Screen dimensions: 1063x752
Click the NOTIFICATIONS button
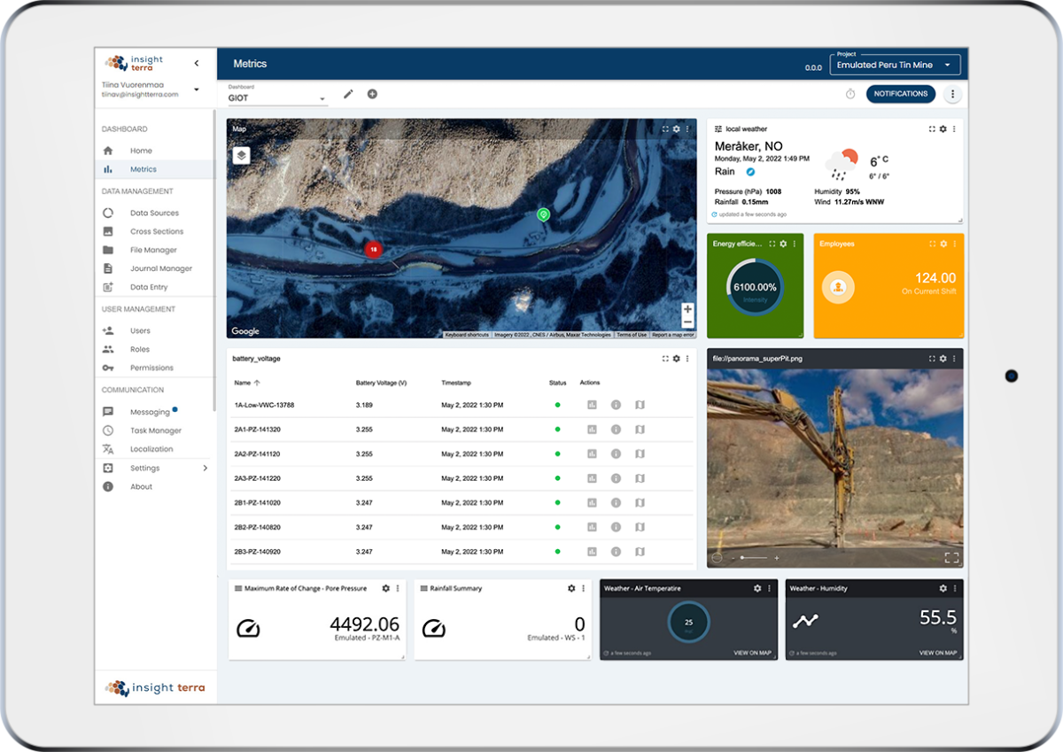pyautogui.click(x=900, y=94)
